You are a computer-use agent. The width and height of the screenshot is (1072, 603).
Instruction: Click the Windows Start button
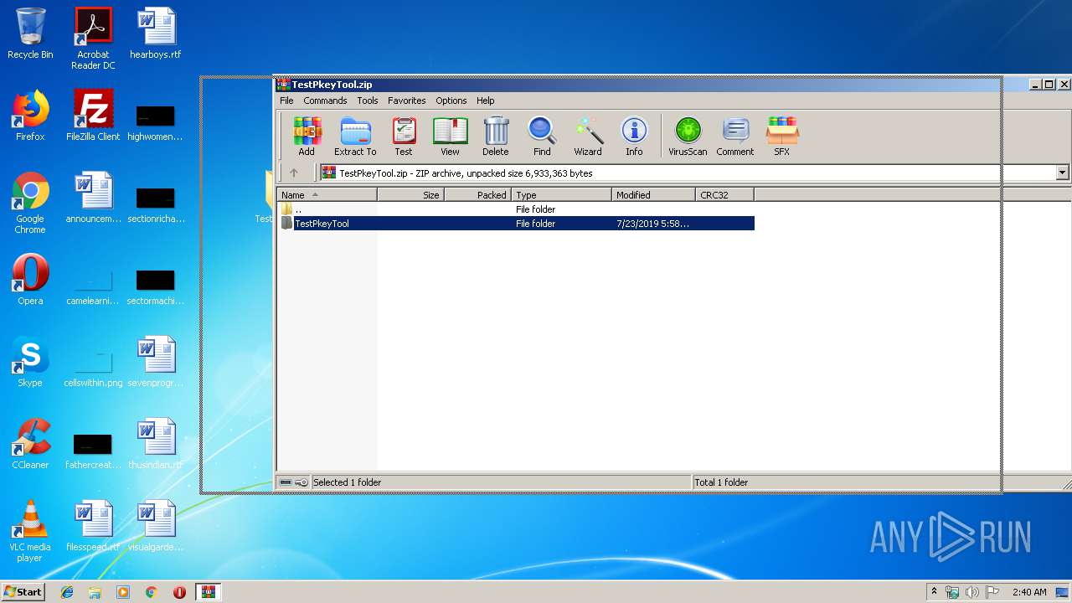pyautogui.click(x=23, y=591)
